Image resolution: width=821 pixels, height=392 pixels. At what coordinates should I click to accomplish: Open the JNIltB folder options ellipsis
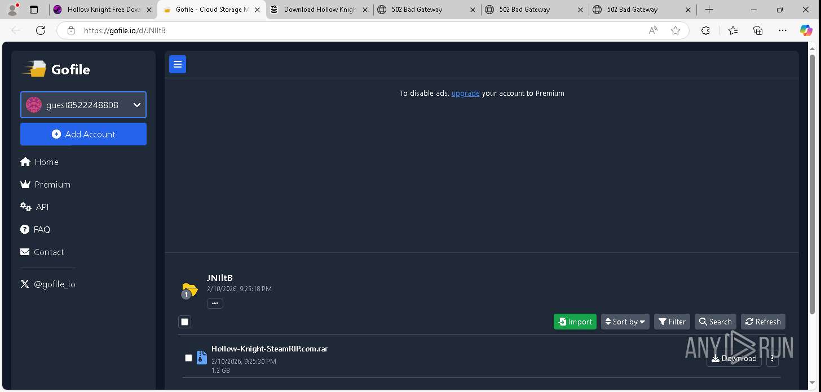[x=215, y=304]
